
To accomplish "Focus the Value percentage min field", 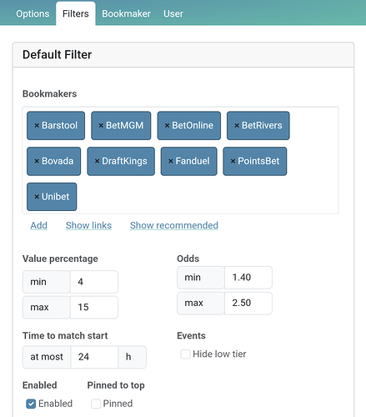I will 94,282.
